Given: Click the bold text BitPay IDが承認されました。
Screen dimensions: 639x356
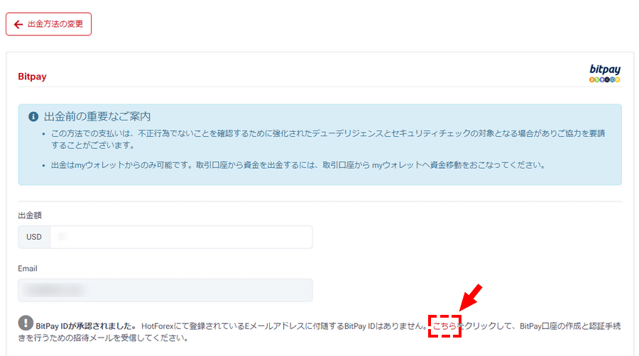Looking at the screenshot, I should (x=87, y=326).
